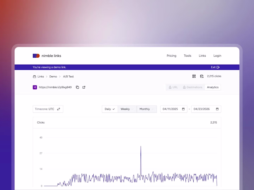Image resolution: width=254 pixels, height=190 pixels.
Task: Copy the short link using the copy icon
Action: click(77, 87)
